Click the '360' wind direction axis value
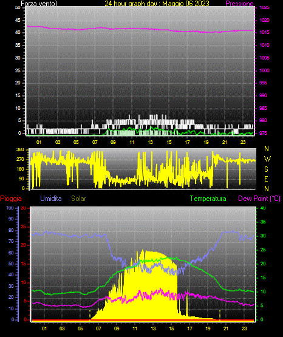This screenshot has height=337, width=283. [x=20, y=150]
